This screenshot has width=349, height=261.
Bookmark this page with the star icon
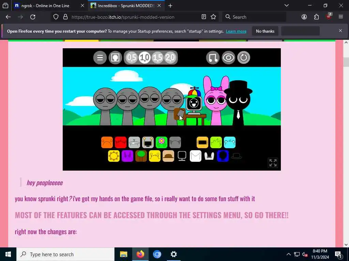(x=213, y=17)
